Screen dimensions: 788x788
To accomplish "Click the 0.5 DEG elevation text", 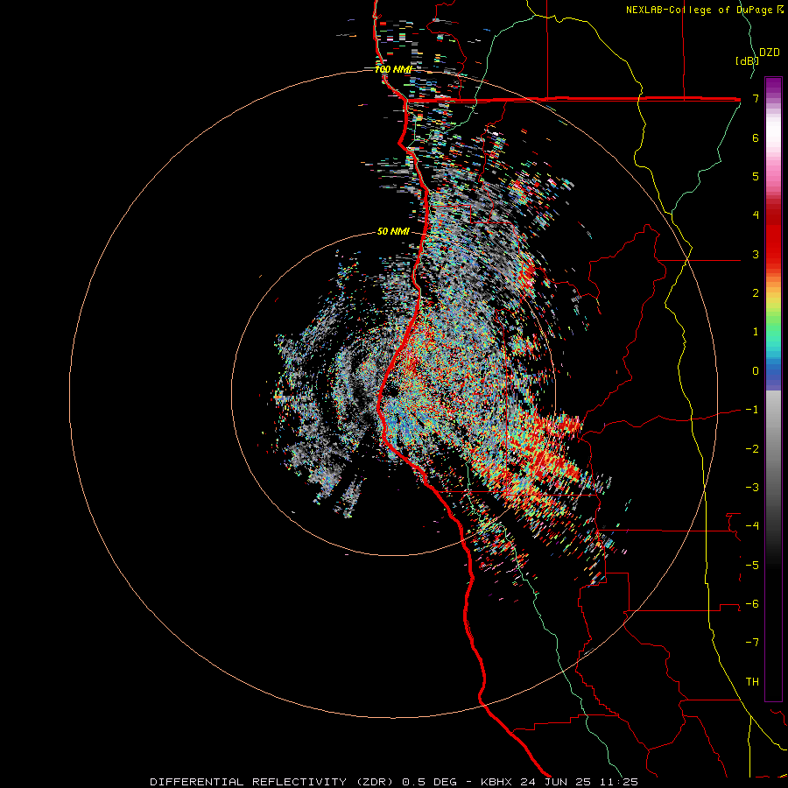I will [430, 782].
